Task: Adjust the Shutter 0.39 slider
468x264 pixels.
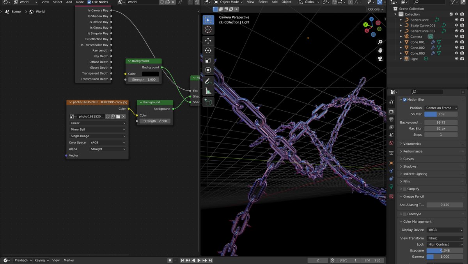Action: click(x=441, y=114)
